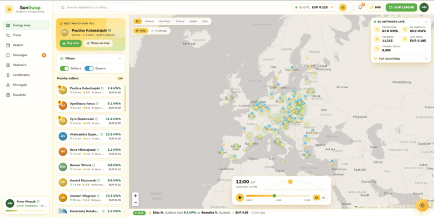This screenshot has width=434, height=217.
Task: Click the Microgrid sidebar icon
Action: pos(8,85)
